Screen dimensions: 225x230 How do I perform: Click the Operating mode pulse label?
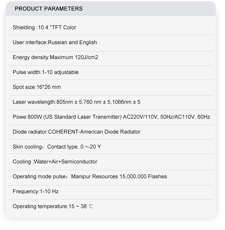[x=39, y=177]
